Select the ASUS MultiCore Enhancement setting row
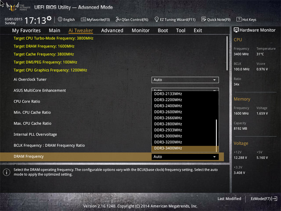 pyautogui.click(x=112, y=91)
